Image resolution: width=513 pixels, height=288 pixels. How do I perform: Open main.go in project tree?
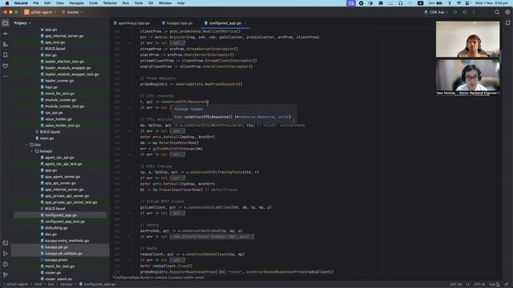(46, 138)
